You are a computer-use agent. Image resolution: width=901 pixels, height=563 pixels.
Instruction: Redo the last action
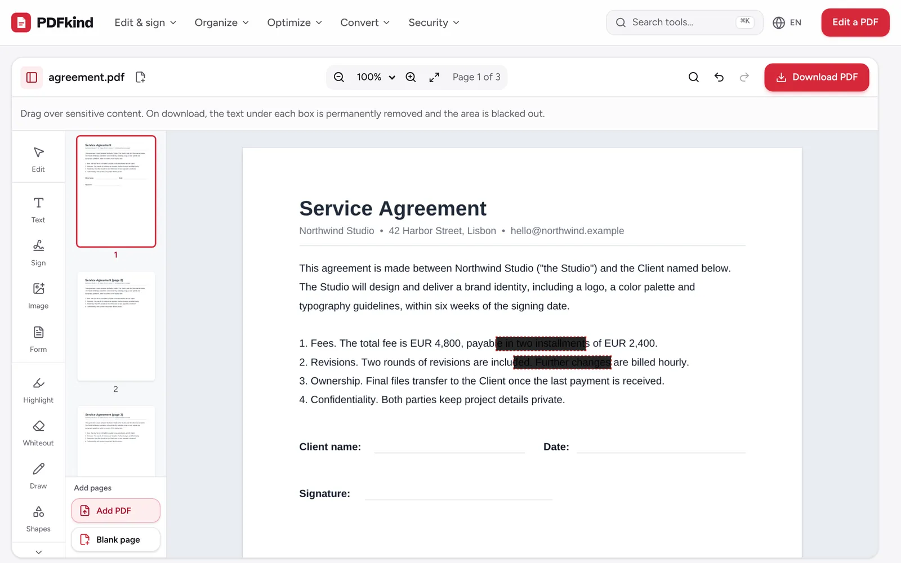(x=744, y=77)
